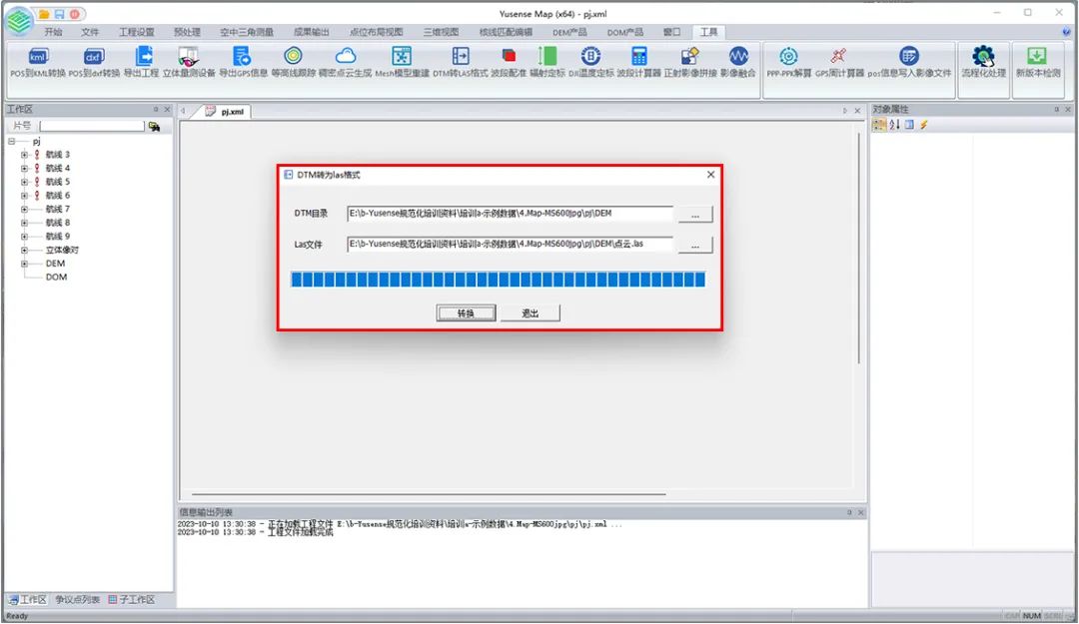Screen dimensions: 1079x624
Task: Open the 导出GPS信息 tool
Action: [x=242, y=60]
